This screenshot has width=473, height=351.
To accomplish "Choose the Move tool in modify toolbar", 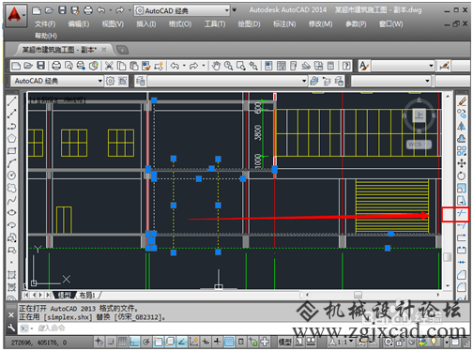I will [462, 163].
